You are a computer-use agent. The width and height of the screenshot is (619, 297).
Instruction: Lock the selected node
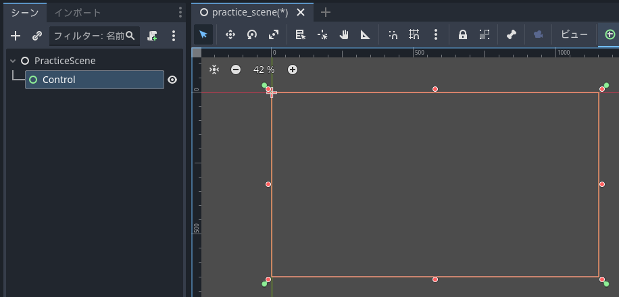pos(463,35)
